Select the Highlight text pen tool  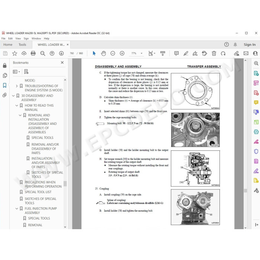(186, 53)
